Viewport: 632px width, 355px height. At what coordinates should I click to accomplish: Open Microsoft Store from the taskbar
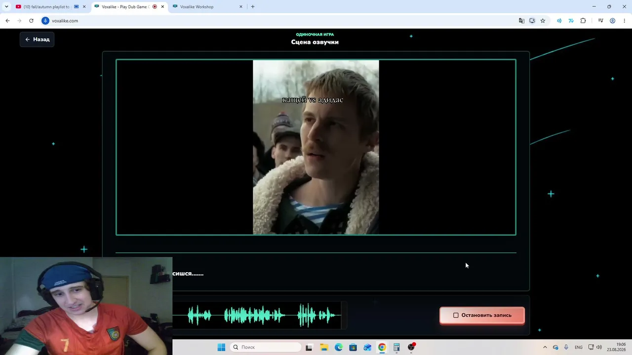(353, 347)
